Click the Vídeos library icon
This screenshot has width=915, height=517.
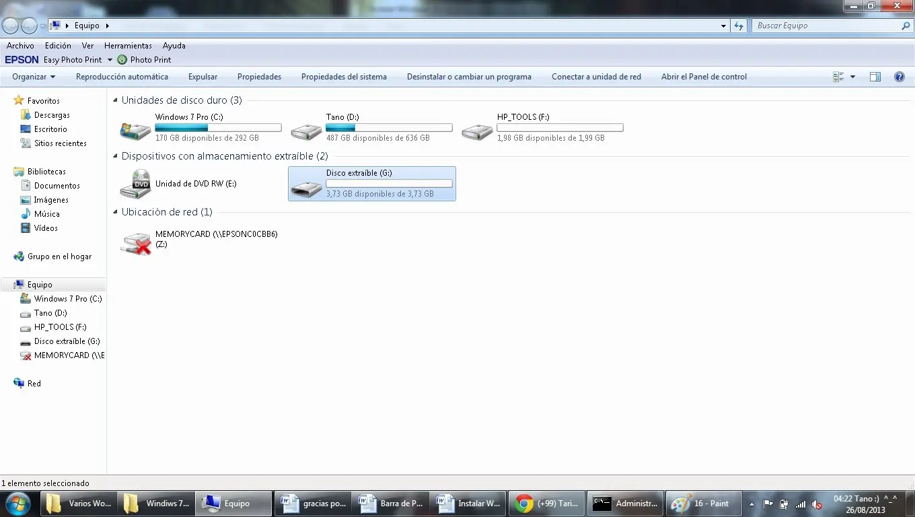(26, 228)
